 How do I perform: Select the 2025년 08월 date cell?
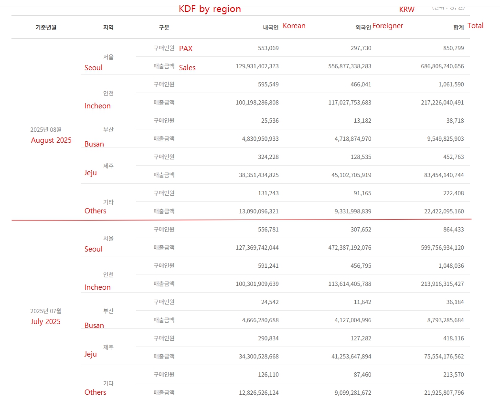coord(46,129)
